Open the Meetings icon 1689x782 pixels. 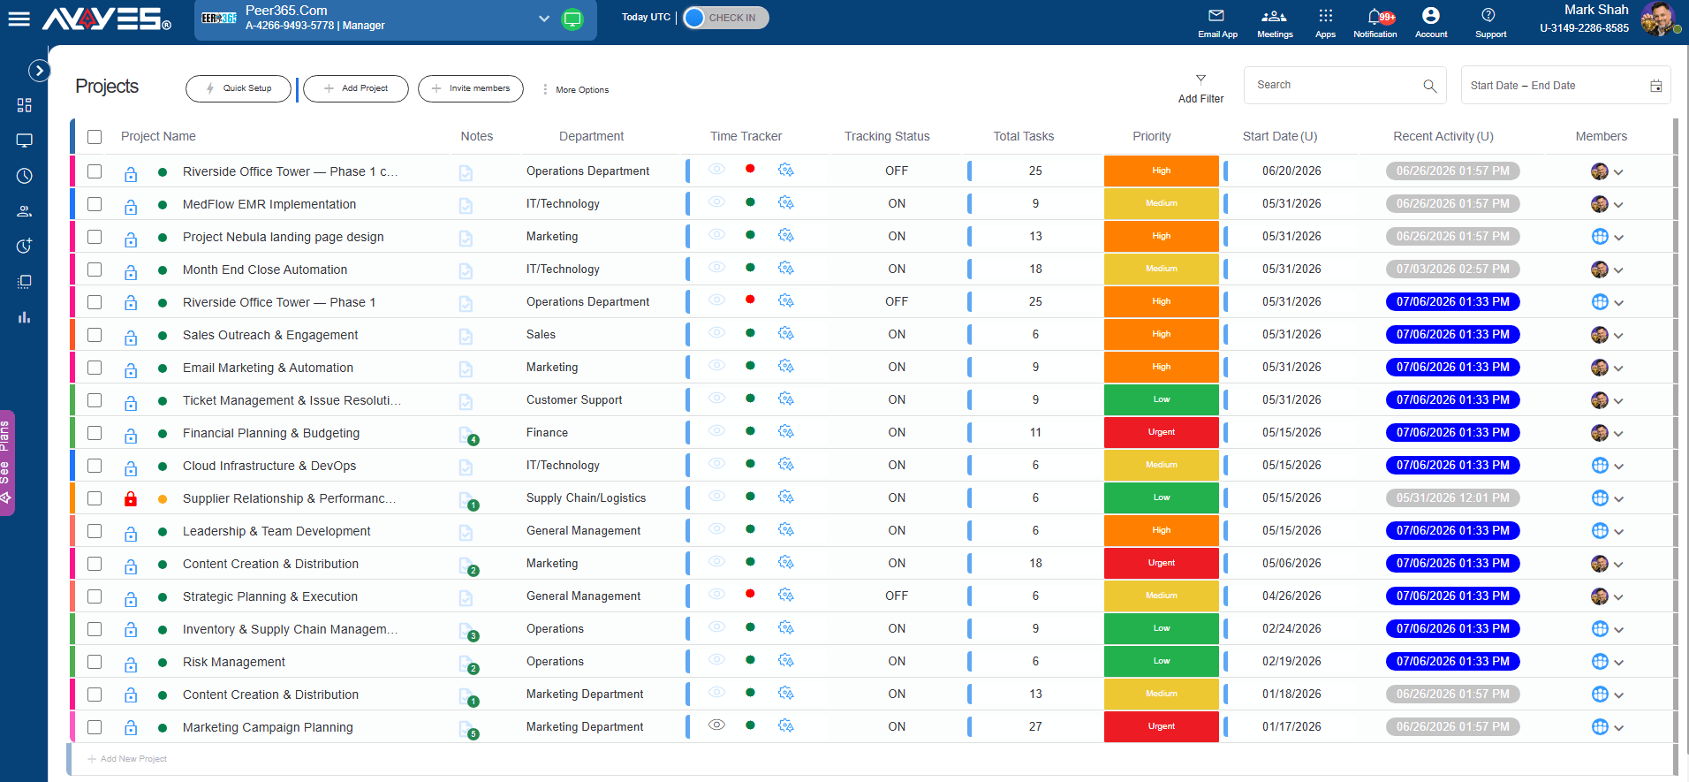(x=1274, y=16)
